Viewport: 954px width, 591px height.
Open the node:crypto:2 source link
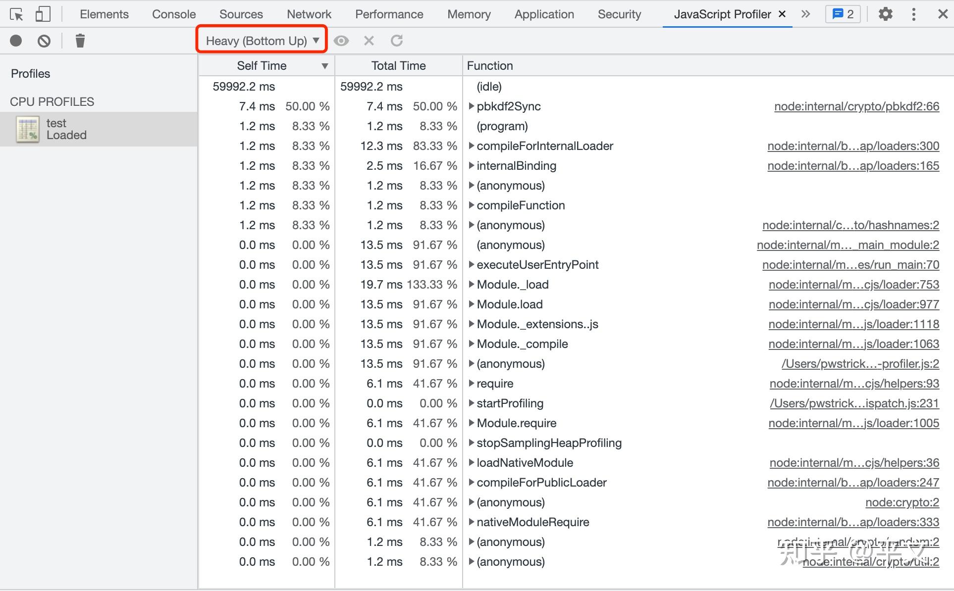pos(901,502)
